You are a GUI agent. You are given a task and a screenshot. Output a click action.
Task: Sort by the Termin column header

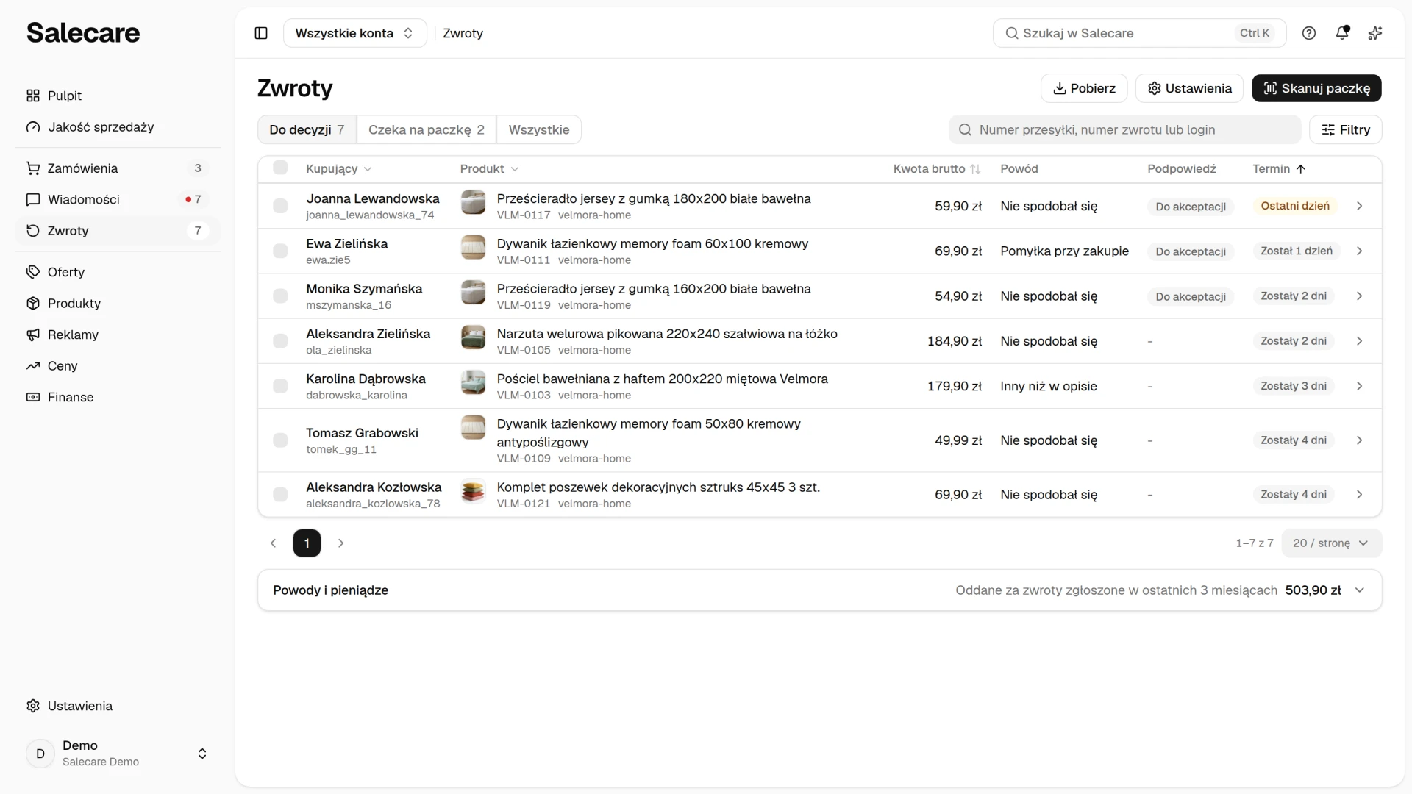pos(1279,169)
